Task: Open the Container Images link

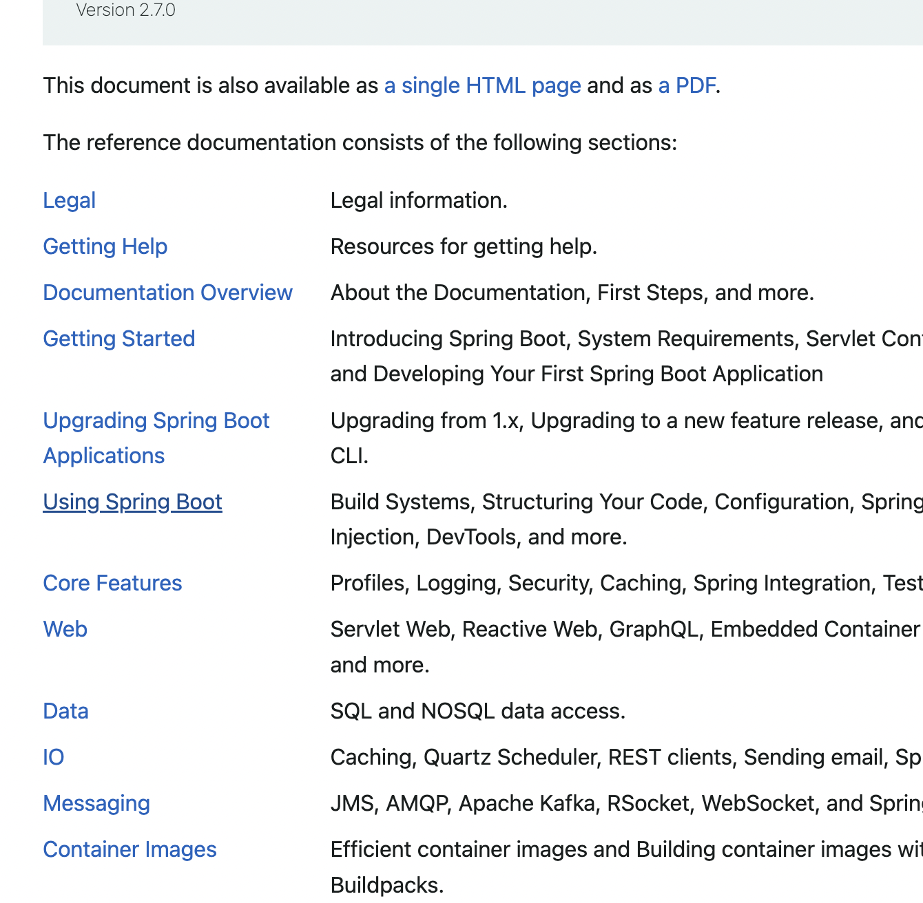Action: point(129,849)
